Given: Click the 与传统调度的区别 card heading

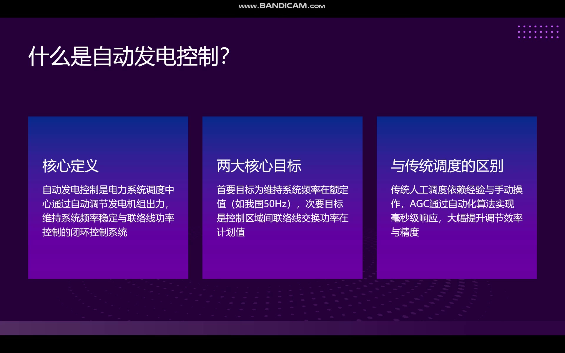Looking at the screenshot, I should click(x=447, y=166).
